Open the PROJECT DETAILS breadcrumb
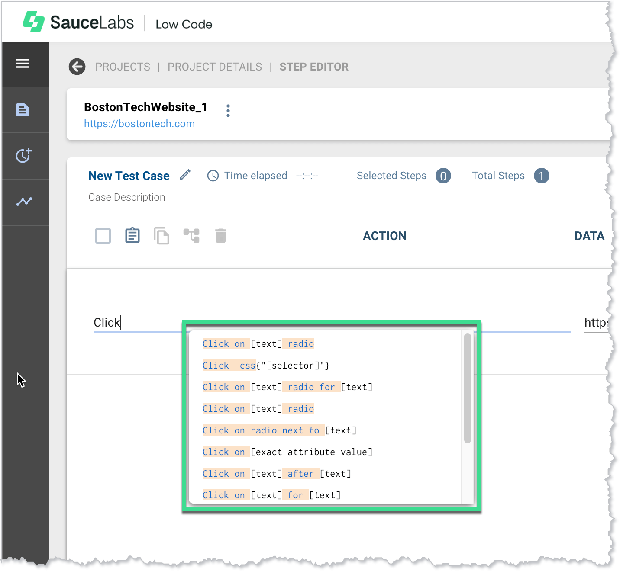 215,67
